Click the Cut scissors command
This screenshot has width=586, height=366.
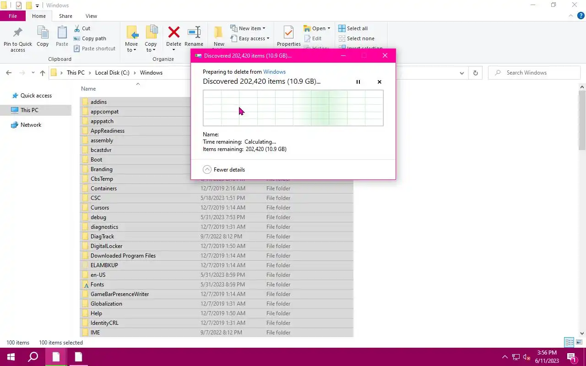tap(82, 28)
